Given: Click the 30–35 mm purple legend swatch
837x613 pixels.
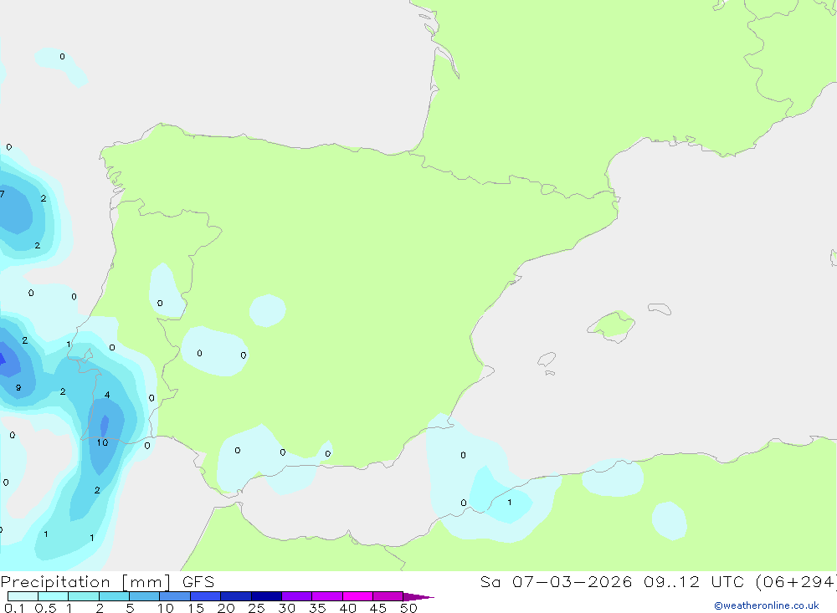Looking at the screenshot, I should coord(297,596).
